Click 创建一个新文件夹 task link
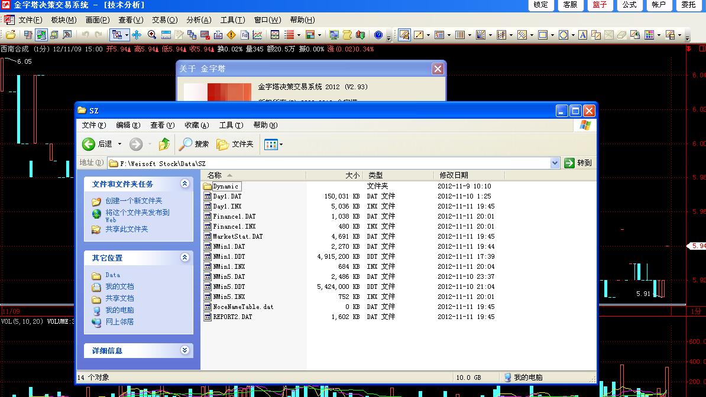The image size is (706, 397). tap(134, 201)
